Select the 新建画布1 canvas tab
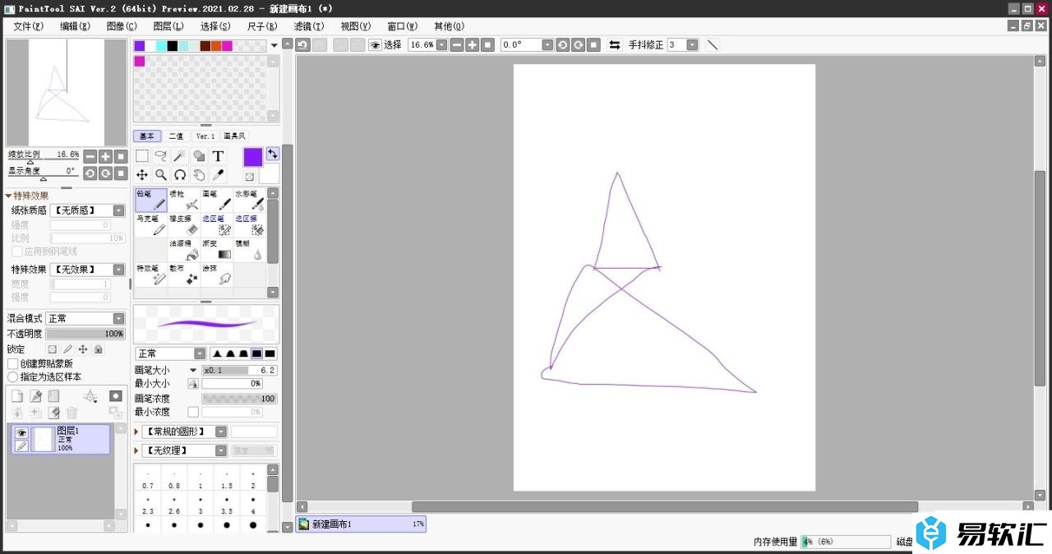Viewport: 1052px width, 554px height. (x=361, y=524)
